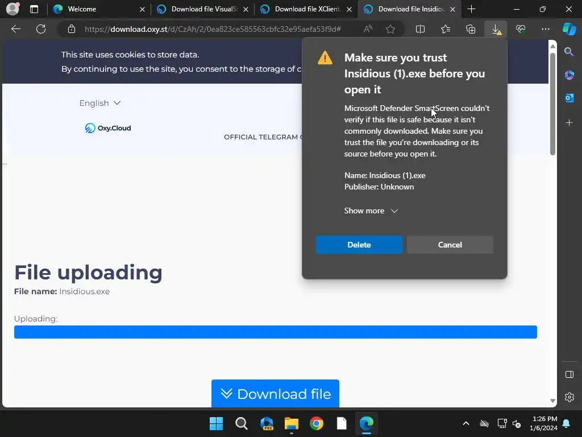The image size is (582, 437).
Task: Open Outlook in the sidebar
Action: [x=569, y=98]
